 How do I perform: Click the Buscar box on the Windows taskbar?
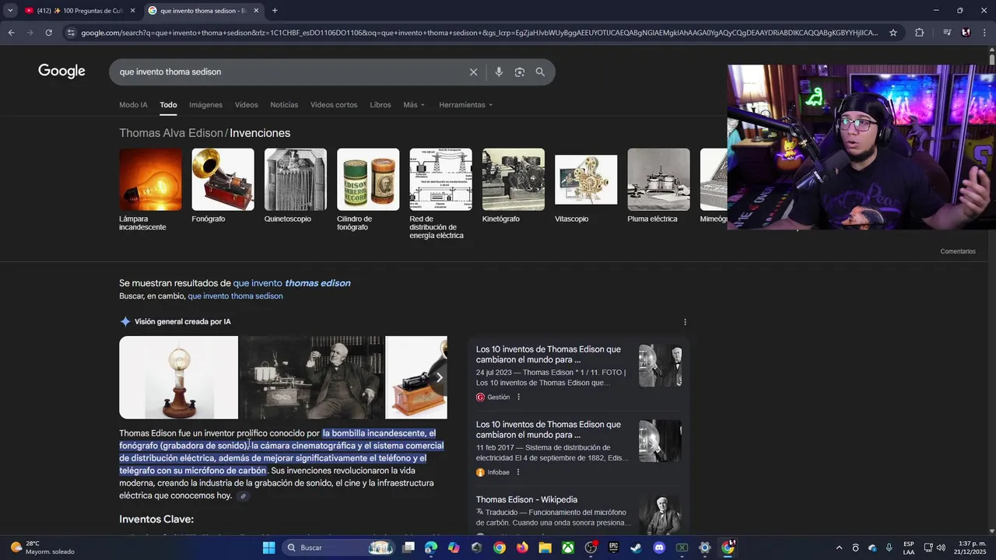tap(340, 548)
